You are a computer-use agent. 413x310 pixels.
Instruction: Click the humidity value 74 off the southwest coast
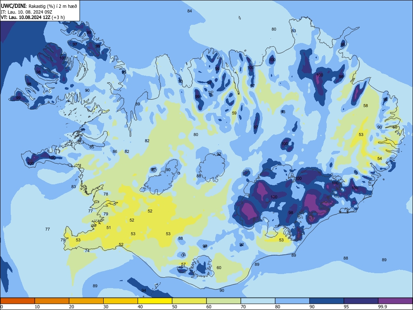[87, 251]
